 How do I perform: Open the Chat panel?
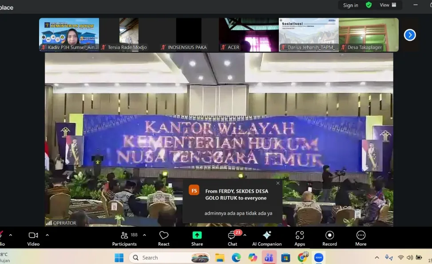(232, 239)
